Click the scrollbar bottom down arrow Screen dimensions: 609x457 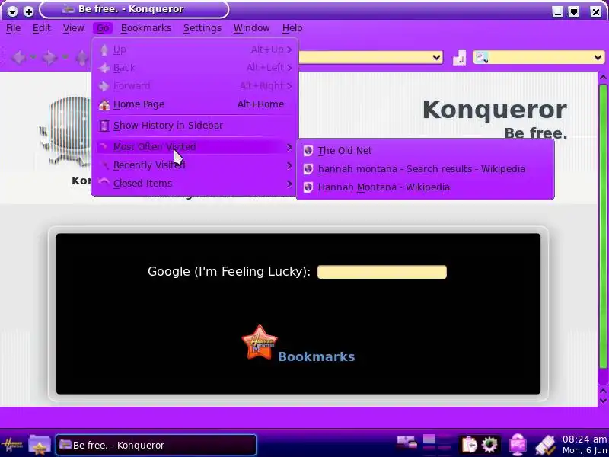603,400
